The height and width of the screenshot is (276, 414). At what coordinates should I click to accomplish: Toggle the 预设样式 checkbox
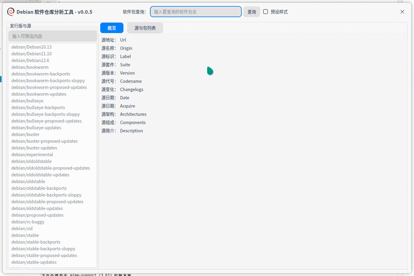tap(265, 12)
